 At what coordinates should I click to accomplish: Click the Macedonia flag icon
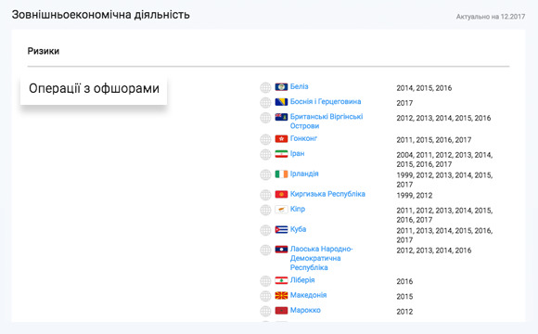coord(281,296)
